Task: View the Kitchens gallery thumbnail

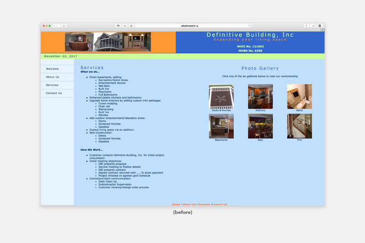Action: pos(260,96)
